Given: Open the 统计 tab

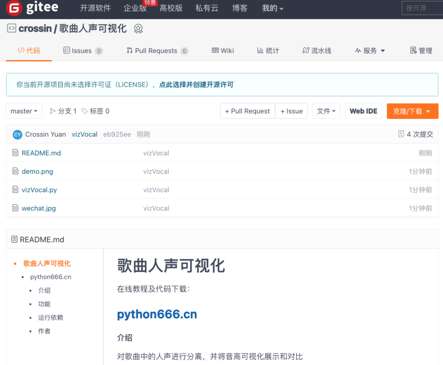Looking at the screenshot, I should 268,50.
